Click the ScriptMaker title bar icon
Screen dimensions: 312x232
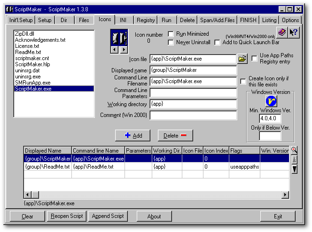pyautogui.click(x=9, y=9)
